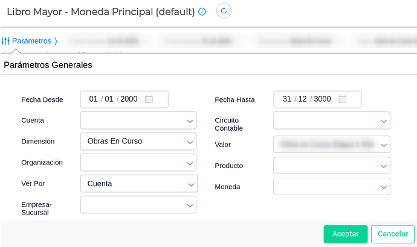Viewport: 417px width, 247px height.
Task: Expand the Cuenta dropdown
Action: coord(138,120)
